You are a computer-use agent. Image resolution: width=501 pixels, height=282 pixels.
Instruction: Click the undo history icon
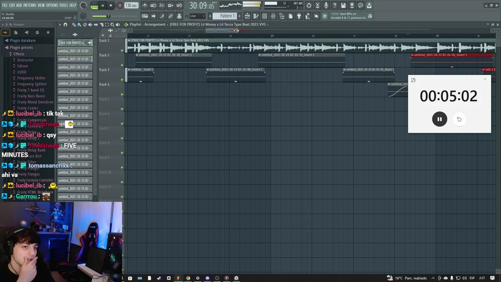tap(309, 5)
